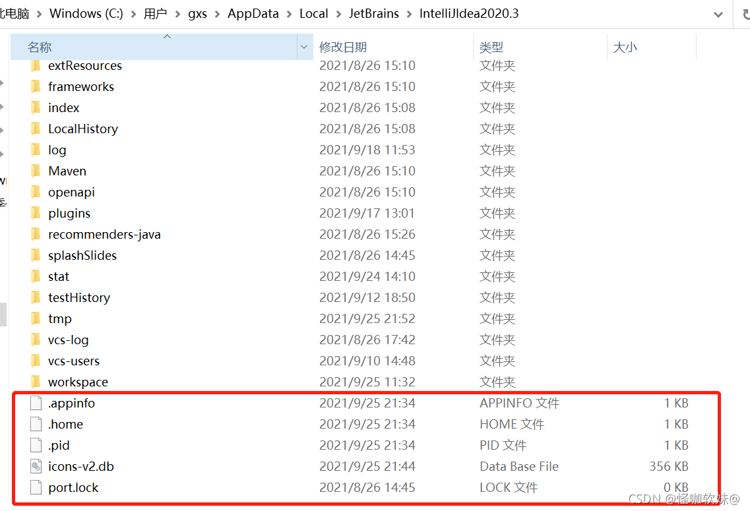Screen dimensions: 750x511
Task: Click the Maven folder icon
Action: pyautogui.click(x=36, y=171)
